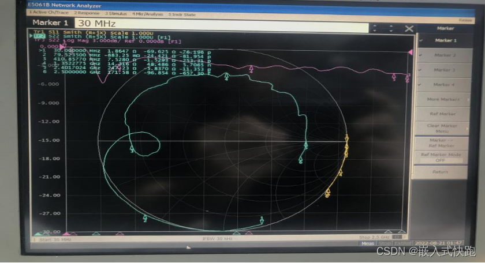Click the pink reference position arrow near 0.000
The height and width of the screenshot is (263, 485).
(x=62, y=47)
